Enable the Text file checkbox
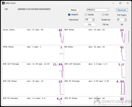Viewport: 132px width, 107px height. click(x=86, y=15)
